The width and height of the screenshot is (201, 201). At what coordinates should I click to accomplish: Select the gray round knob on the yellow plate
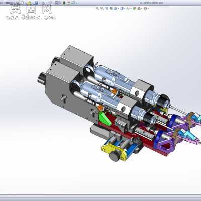pos(115,156)
